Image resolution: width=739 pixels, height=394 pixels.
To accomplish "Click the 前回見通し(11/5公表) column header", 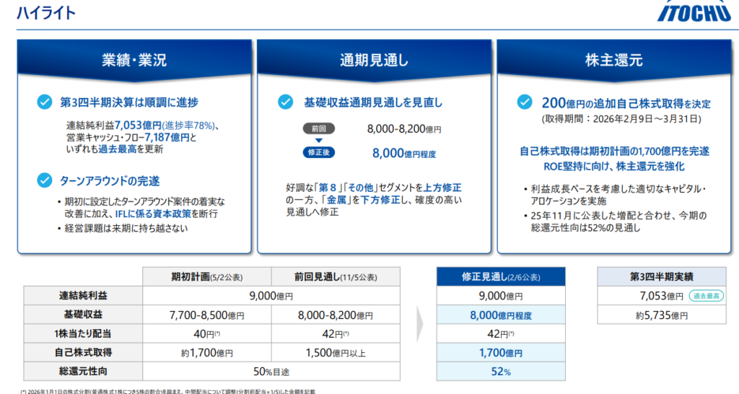I will click(336, 277).
